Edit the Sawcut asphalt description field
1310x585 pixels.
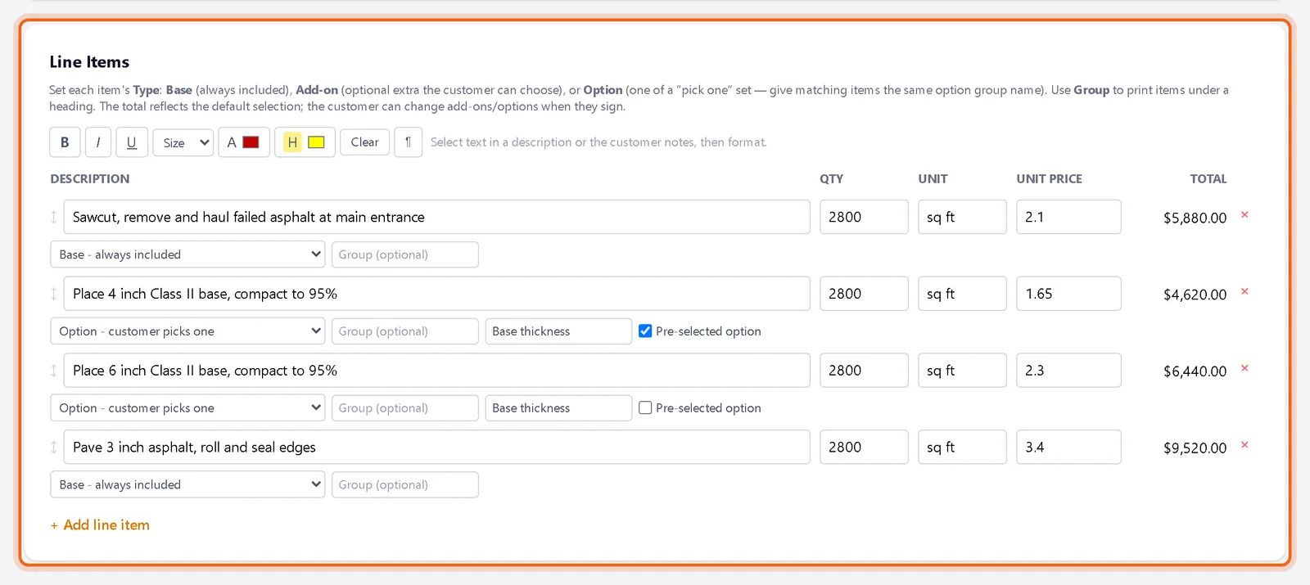pyautogui.click(x=436, y=217)
